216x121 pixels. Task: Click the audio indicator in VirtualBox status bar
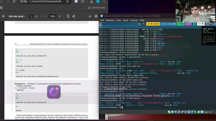point(175,112)
